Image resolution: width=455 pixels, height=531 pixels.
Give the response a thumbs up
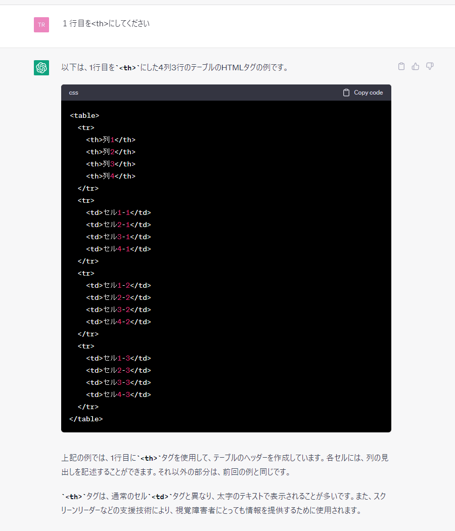click(x=416, y=66)
